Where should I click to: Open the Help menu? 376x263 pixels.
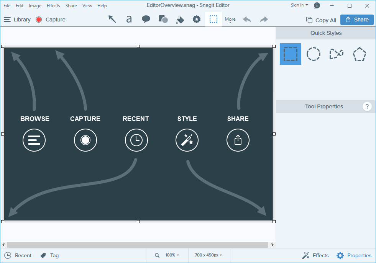pyautogui.click(x=102, y=5)
